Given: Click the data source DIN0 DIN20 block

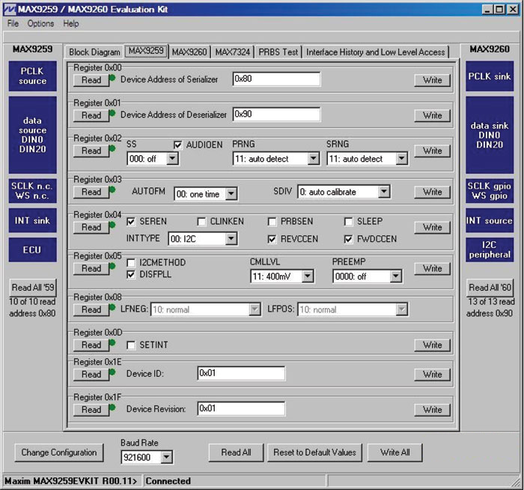Looking at the screenshot, I should (32, 135).
